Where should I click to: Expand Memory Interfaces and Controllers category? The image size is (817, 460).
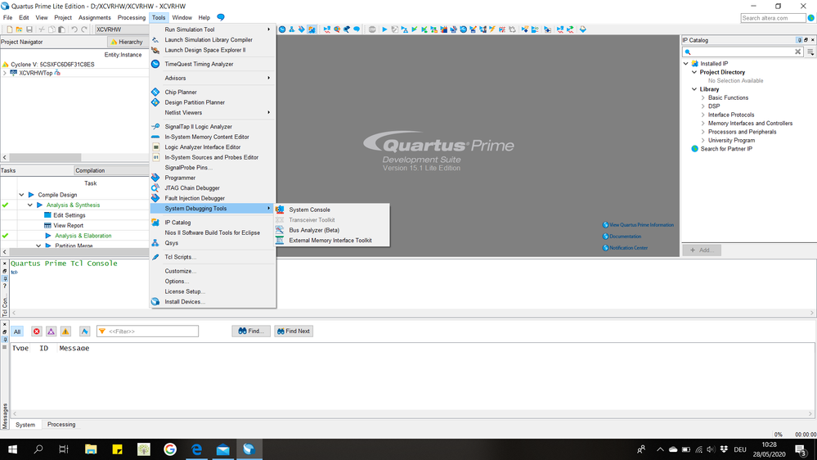pos(703,123)
